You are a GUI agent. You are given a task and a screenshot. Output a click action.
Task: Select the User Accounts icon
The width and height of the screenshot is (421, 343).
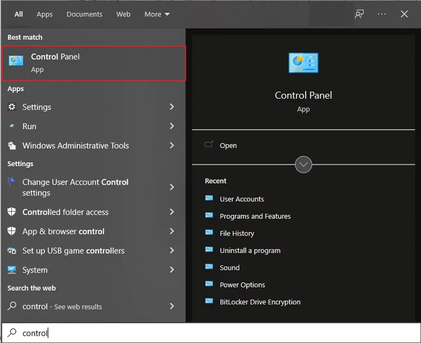tap(210, 199)
